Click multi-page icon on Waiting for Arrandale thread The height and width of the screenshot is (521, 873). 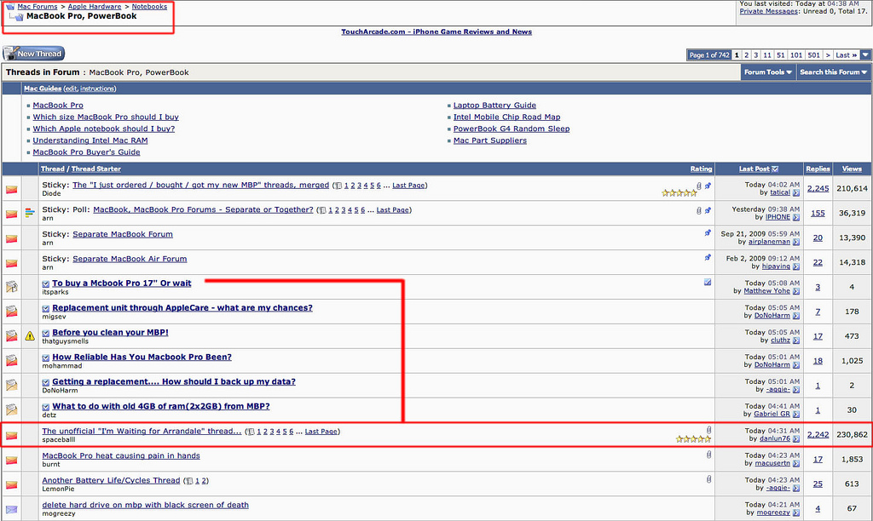[x=251, y=432]
